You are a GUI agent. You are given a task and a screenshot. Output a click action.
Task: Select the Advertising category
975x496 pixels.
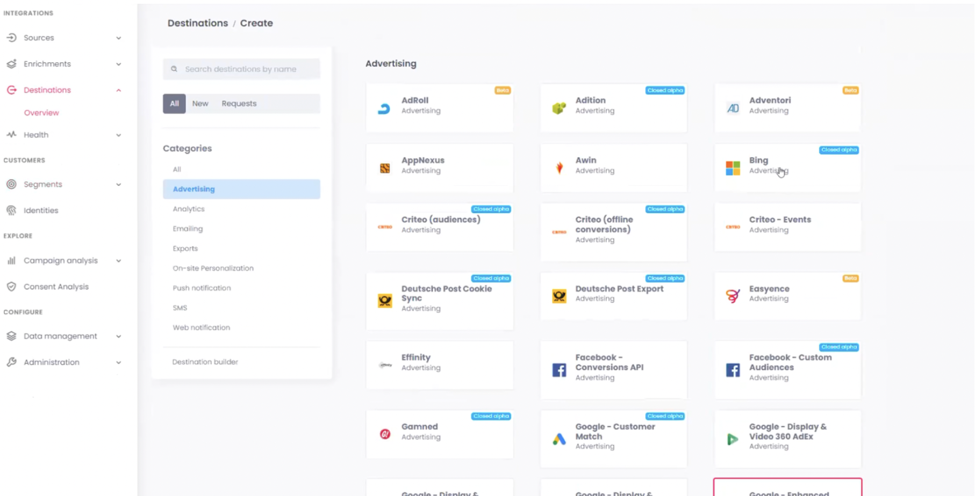click(241, 189)
